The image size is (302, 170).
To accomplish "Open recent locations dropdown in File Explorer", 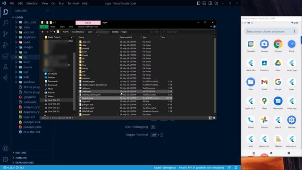I will tap(51, 32).
